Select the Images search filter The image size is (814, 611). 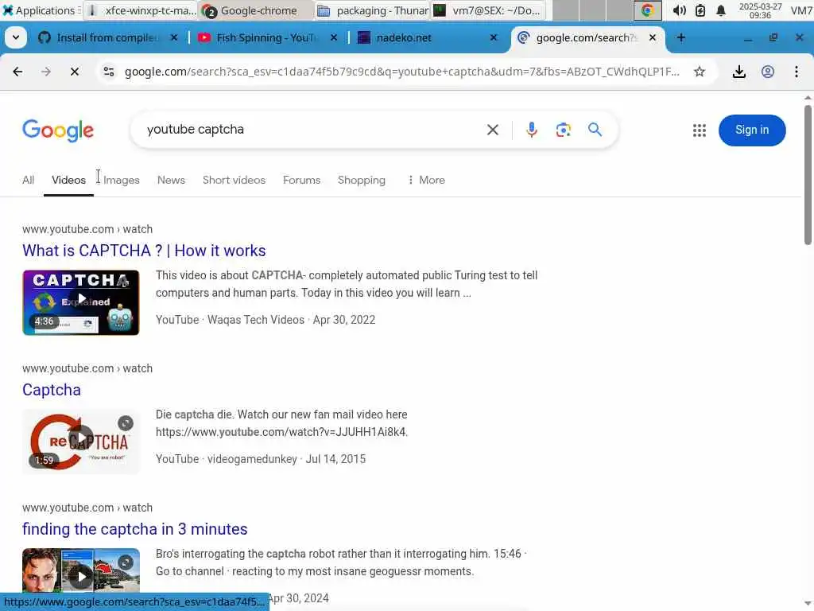point(122,180)
